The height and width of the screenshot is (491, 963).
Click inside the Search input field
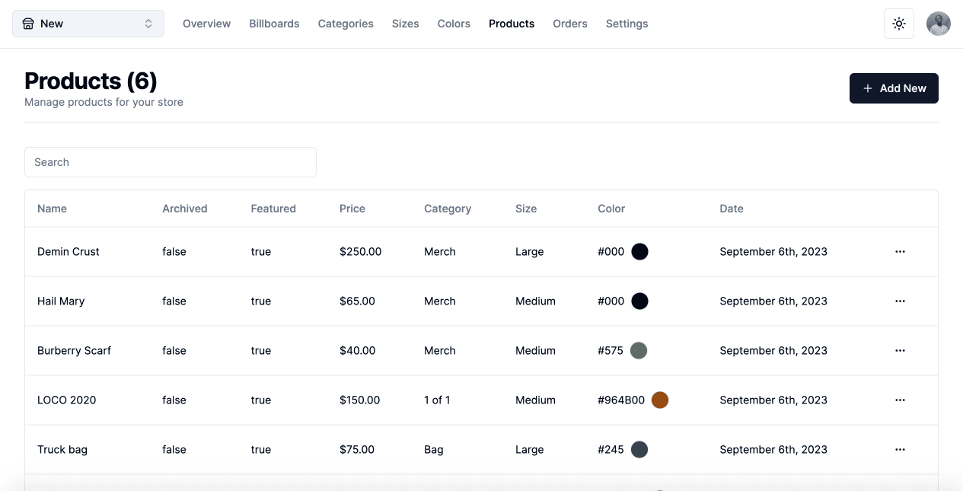[x=171, y=162]
